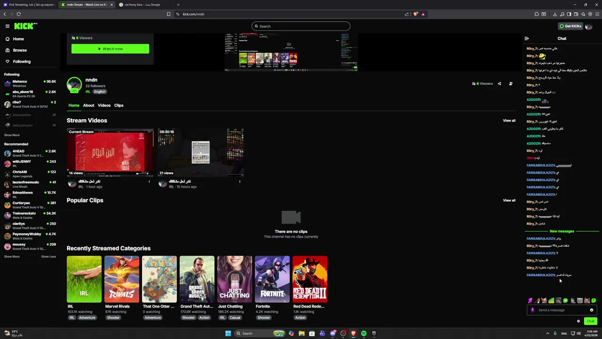Switch to the Videos tab
Viewport: 602px width, 339px height.
pyautogui.click(x=104, y=105)
